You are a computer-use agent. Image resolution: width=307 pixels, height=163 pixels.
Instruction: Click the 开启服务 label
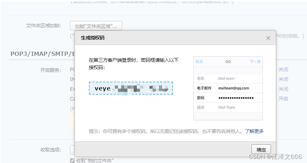[x=51, y=70]
